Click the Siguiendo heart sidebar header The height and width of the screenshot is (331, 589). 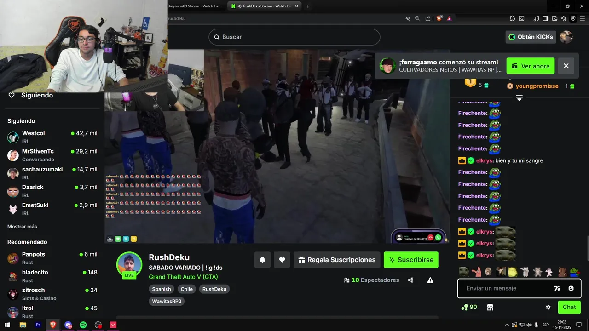tap(31, 95)
